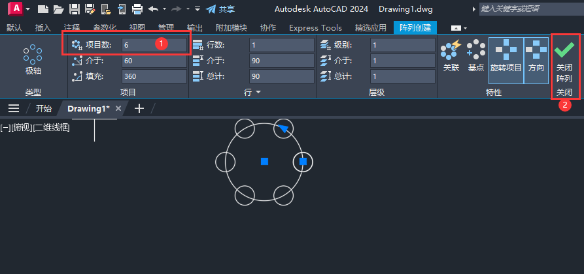This screenshot has height=274, width=584.
Task: Switch to the 协作 ribbon tab
Action: (268, 27)
